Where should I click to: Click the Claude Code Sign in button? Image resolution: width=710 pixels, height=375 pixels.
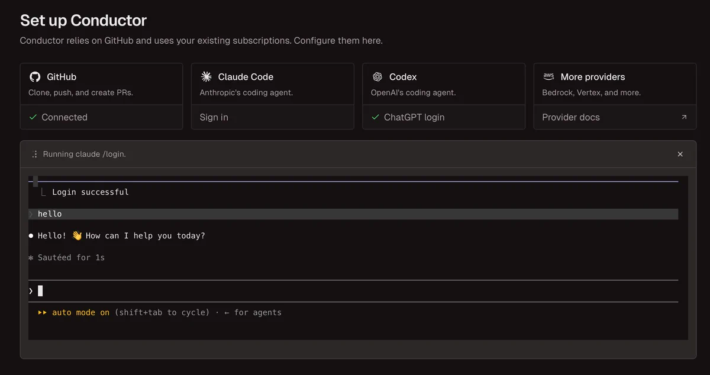pos(272,117)
